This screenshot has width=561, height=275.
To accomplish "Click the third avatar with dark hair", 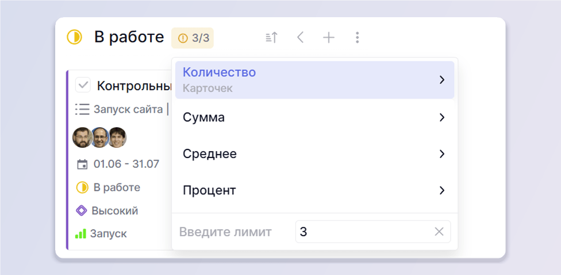I will tap(118, 137).
